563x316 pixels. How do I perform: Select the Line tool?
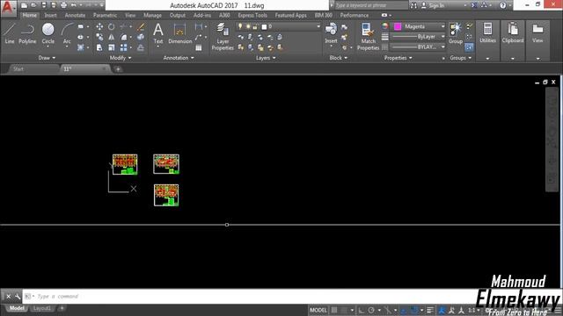coord(10,33)
